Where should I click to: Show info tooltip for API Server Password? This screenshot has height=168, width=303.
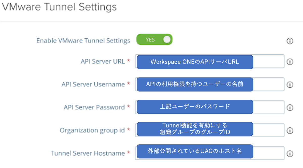click(290, 108)
